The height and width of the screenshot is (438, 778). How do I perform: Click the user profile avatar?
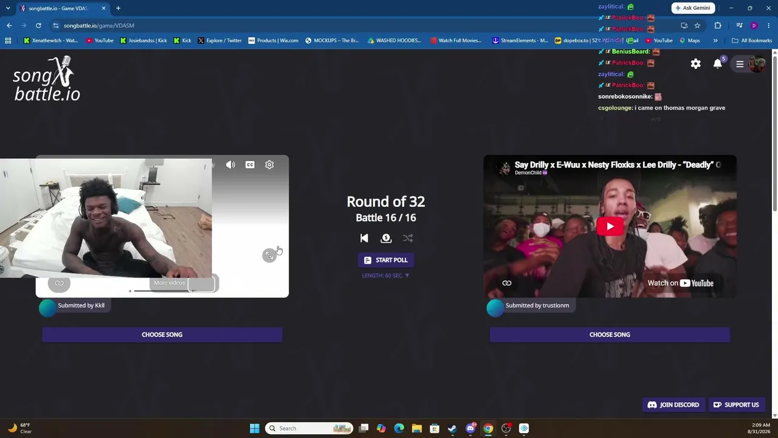pyautogui.click(x=757, y=64)
